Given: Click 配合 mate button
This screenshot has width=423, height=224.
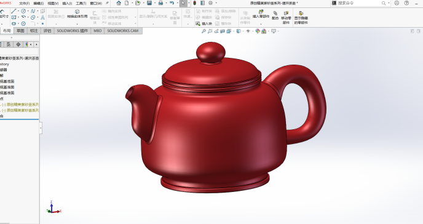Looking at the screenshot, I should [x=275, y=15].
